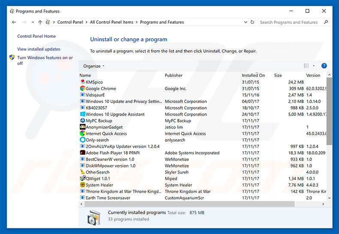339x234 pixels.
Task: Click the 15/11/16 installed date
Action: (x=250, y=95)
